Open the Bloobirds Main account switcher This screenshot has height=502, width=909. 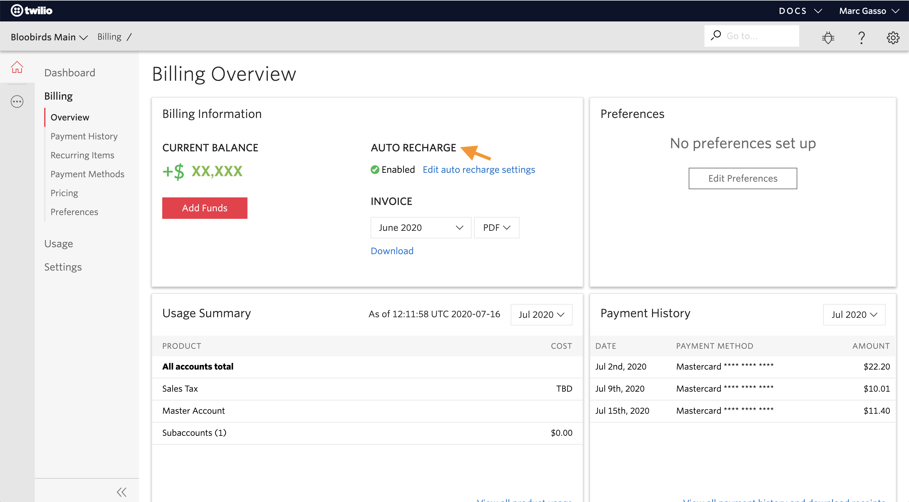point(49,37)
